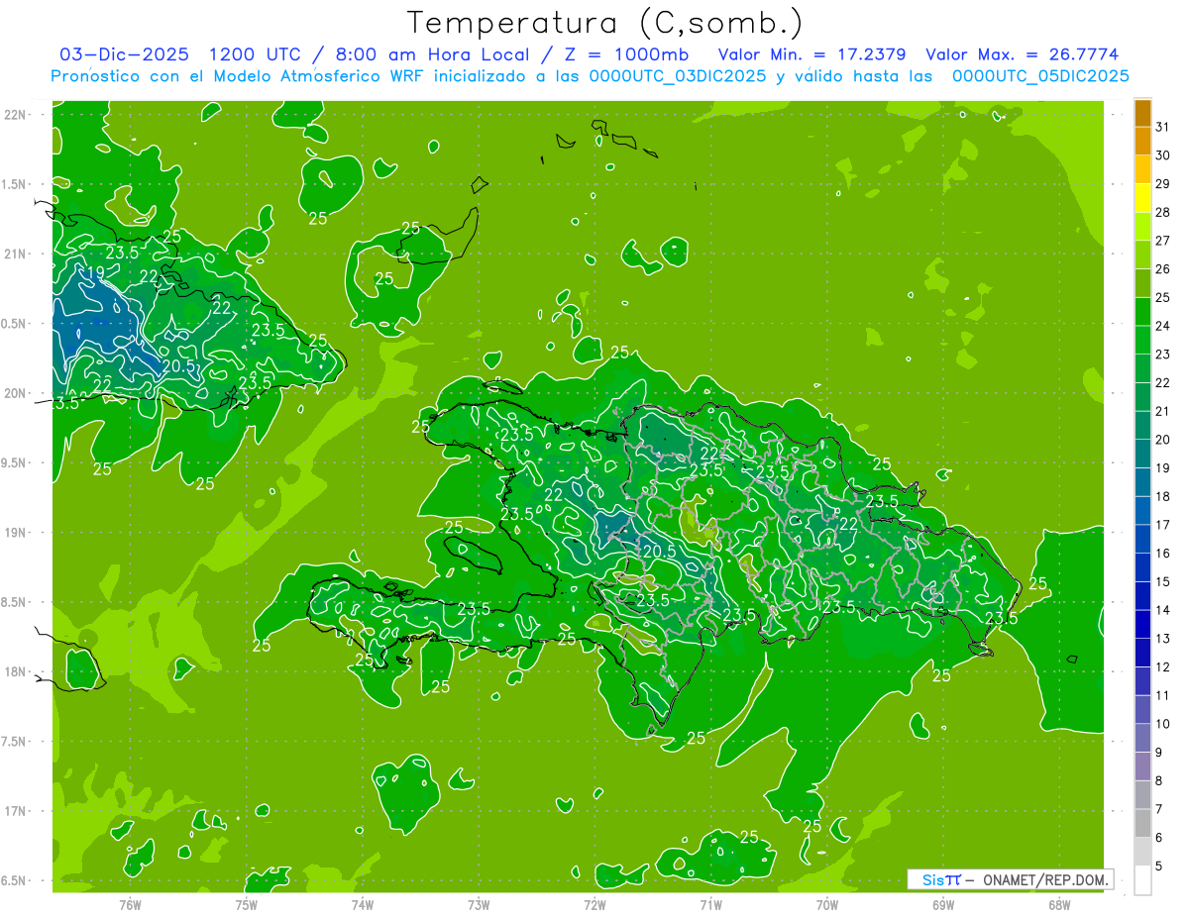This screenshot has height=918, width=1189.
Task: Click the dark blue legend swatch between 13 and 14
Action: (x=1142, y=624)
